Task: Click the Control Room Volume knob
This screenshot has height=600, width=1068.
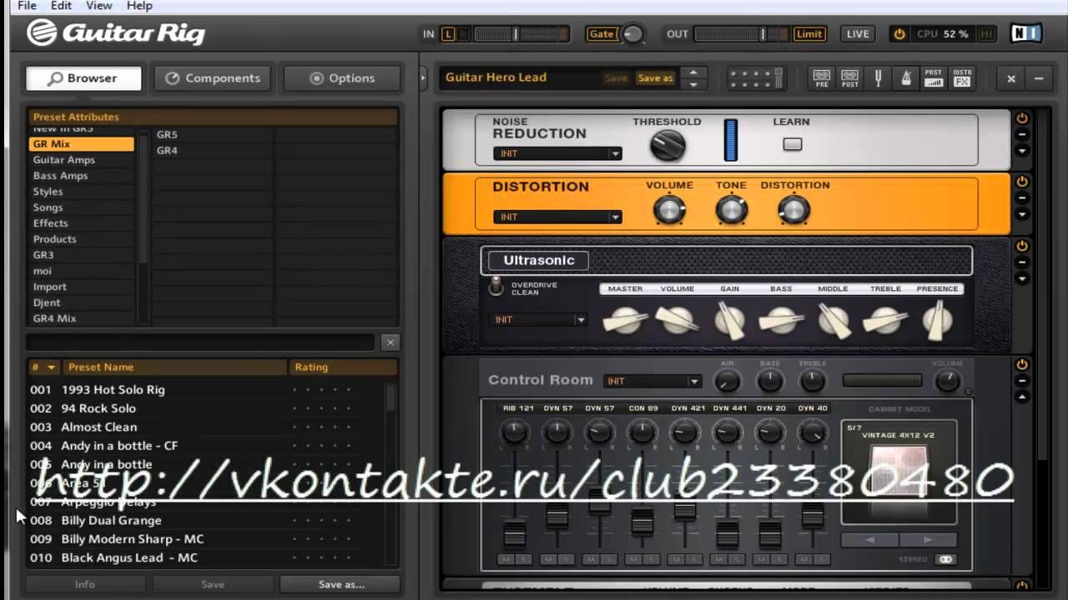Action: (947, 382)
